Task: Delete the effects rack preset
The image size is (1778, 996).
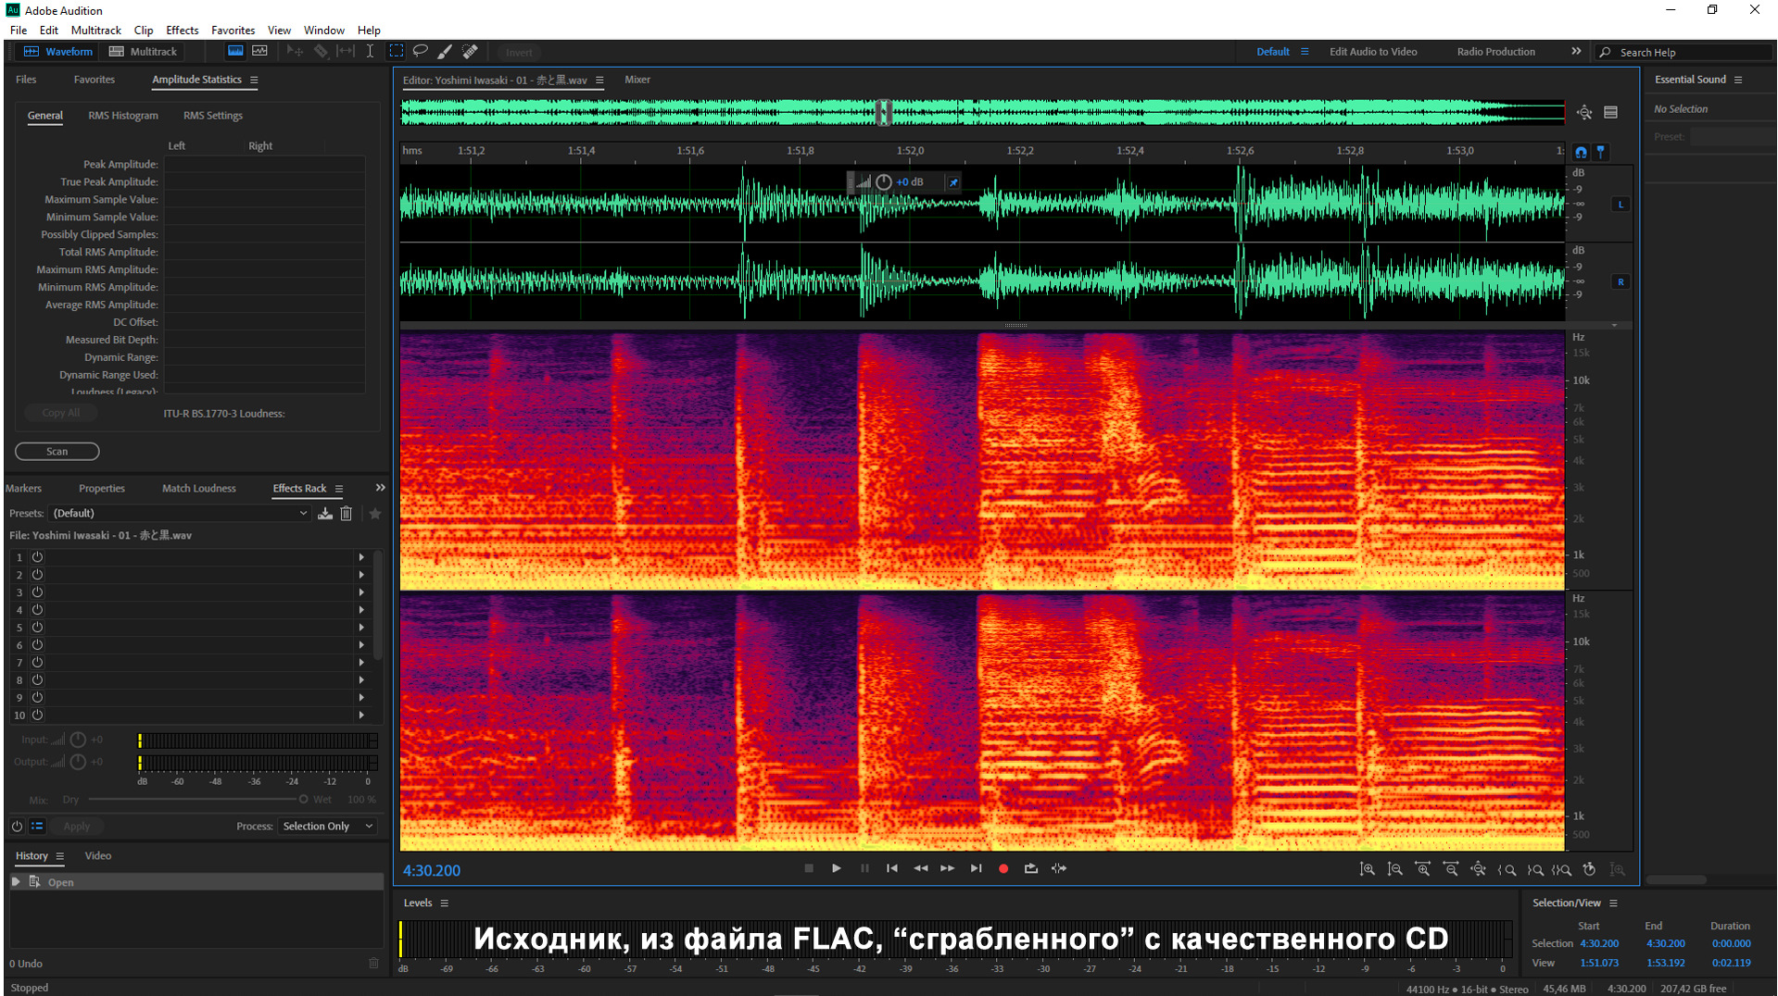Action: pyautogui.click(x=347, y=514)
